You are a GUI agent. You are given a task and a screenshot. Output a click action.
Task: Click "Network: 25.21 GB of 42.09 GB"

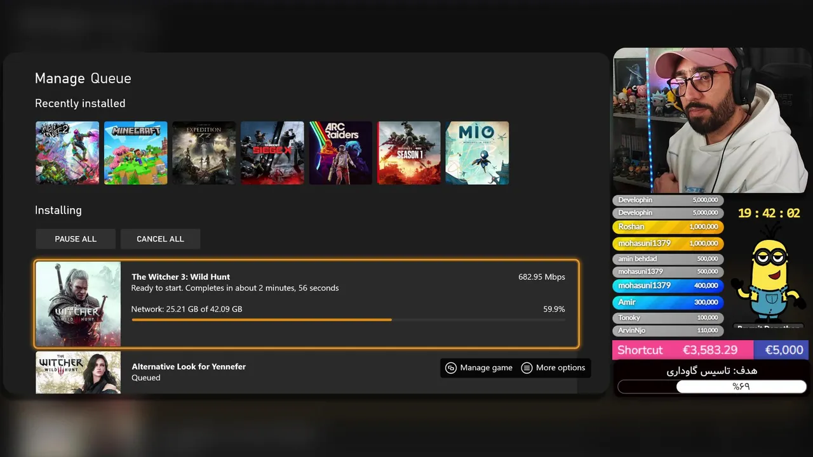point(187,309)
